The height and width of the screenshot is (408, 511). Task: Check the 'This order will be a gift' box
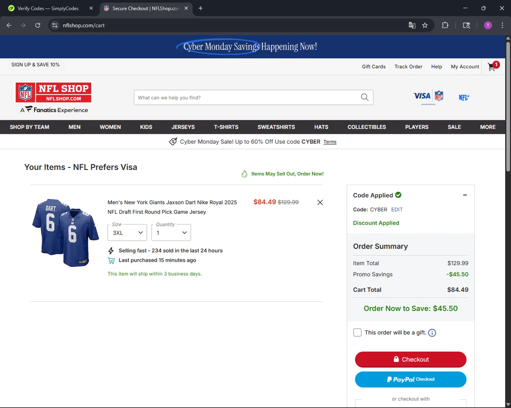click(357, 333)
